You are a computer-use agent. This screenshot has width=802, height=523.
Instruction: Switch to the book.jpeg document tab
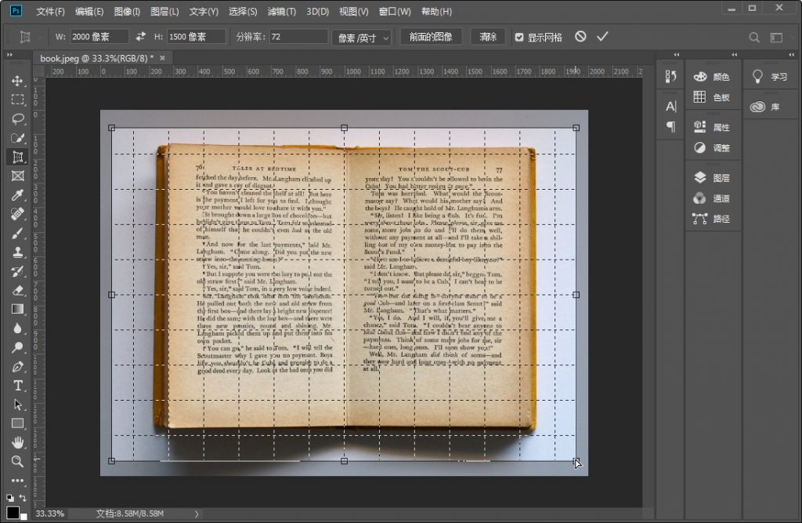pyautogui.click(x=96, y=58)
